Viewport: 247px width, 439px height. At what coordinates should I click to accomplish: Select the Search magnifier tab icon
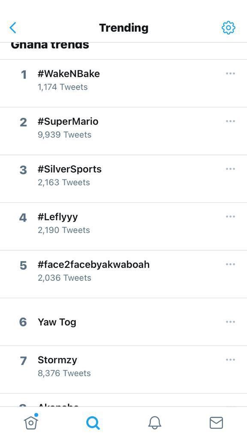(x=93, y=422)
